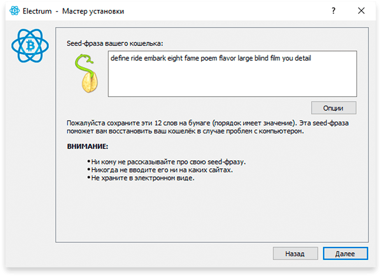Click inside the seed phrase text box

click(x=232, y=74)
